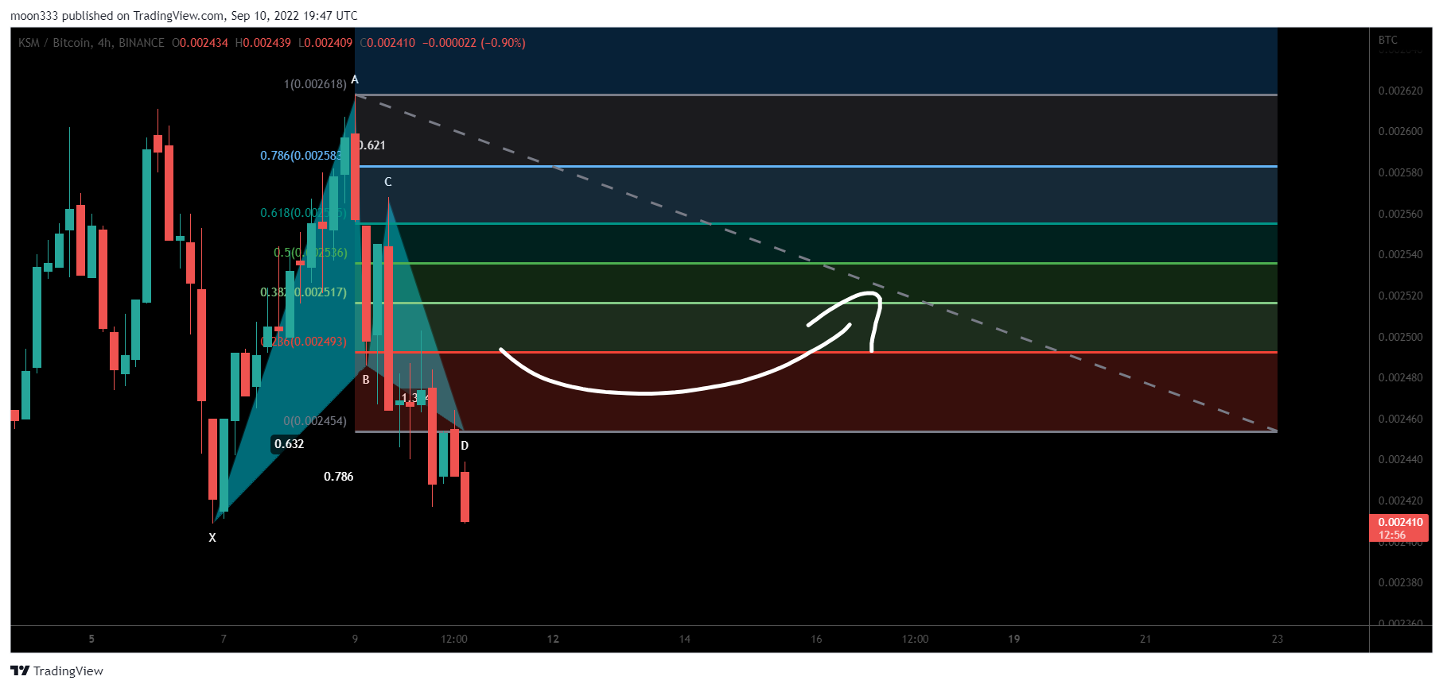Click the 0.002380 price axis label

coord(1400,582)
